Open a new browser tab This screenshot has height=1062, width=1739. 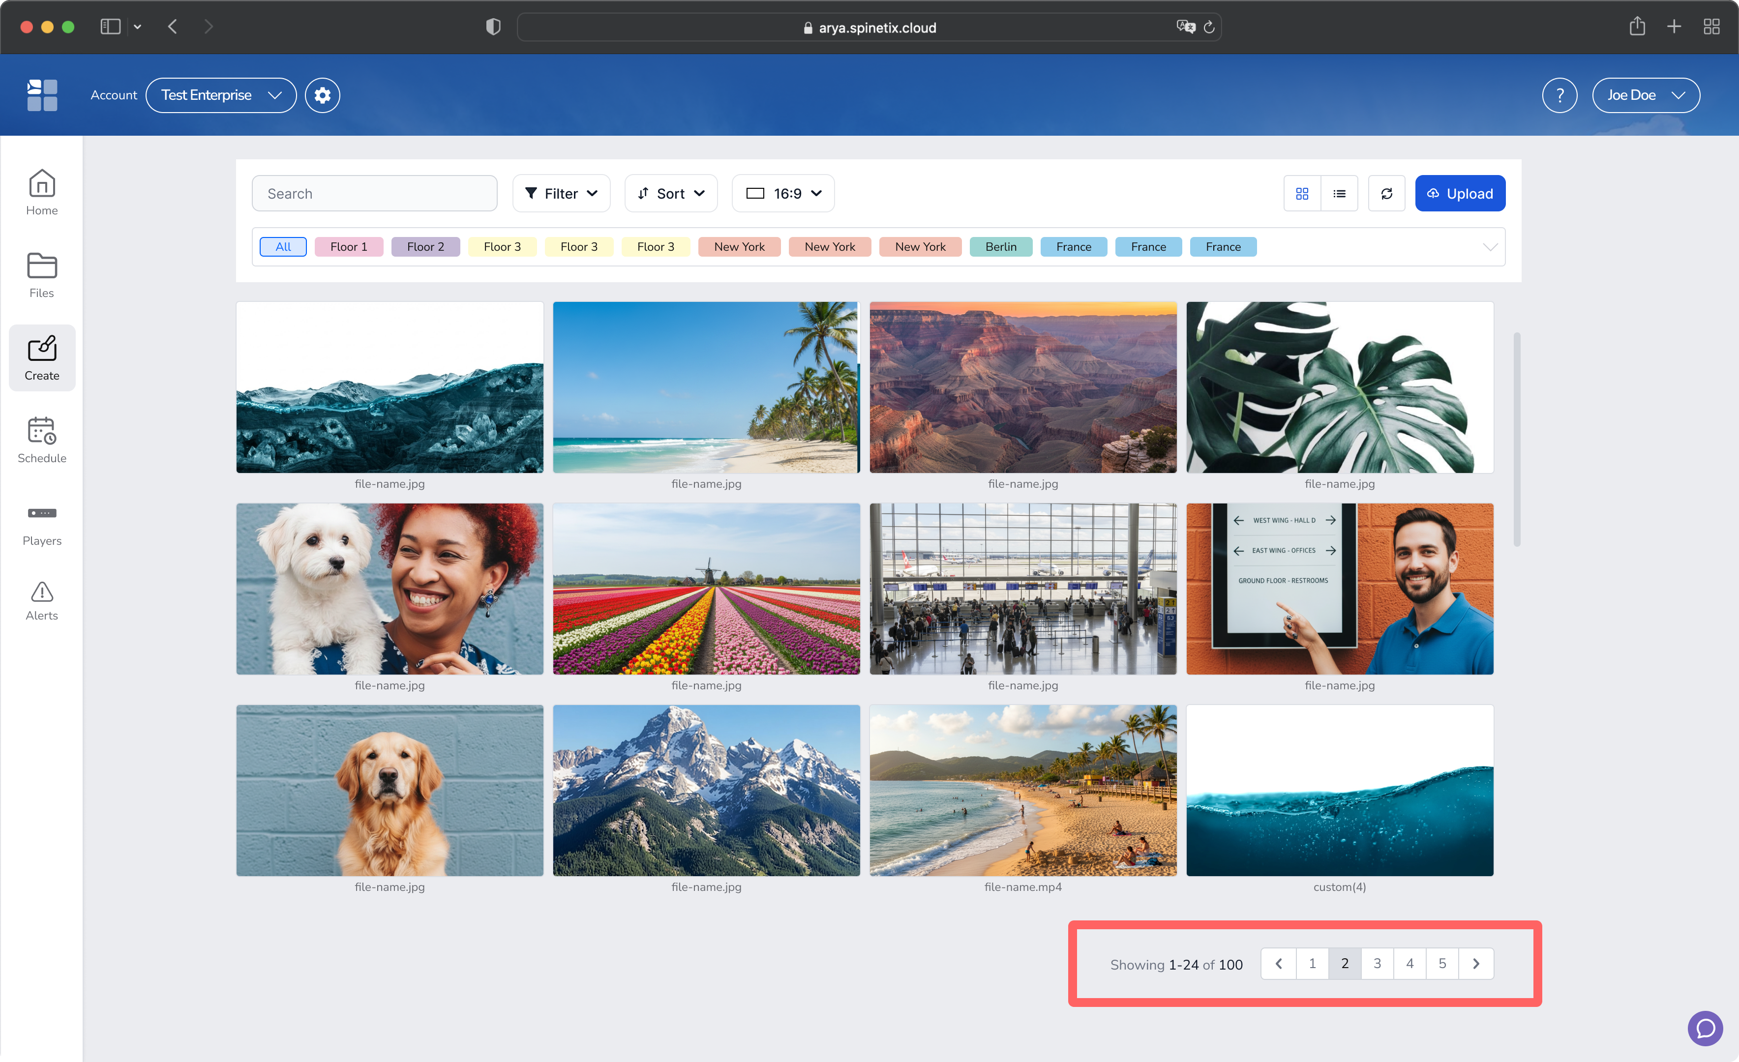1674,27
